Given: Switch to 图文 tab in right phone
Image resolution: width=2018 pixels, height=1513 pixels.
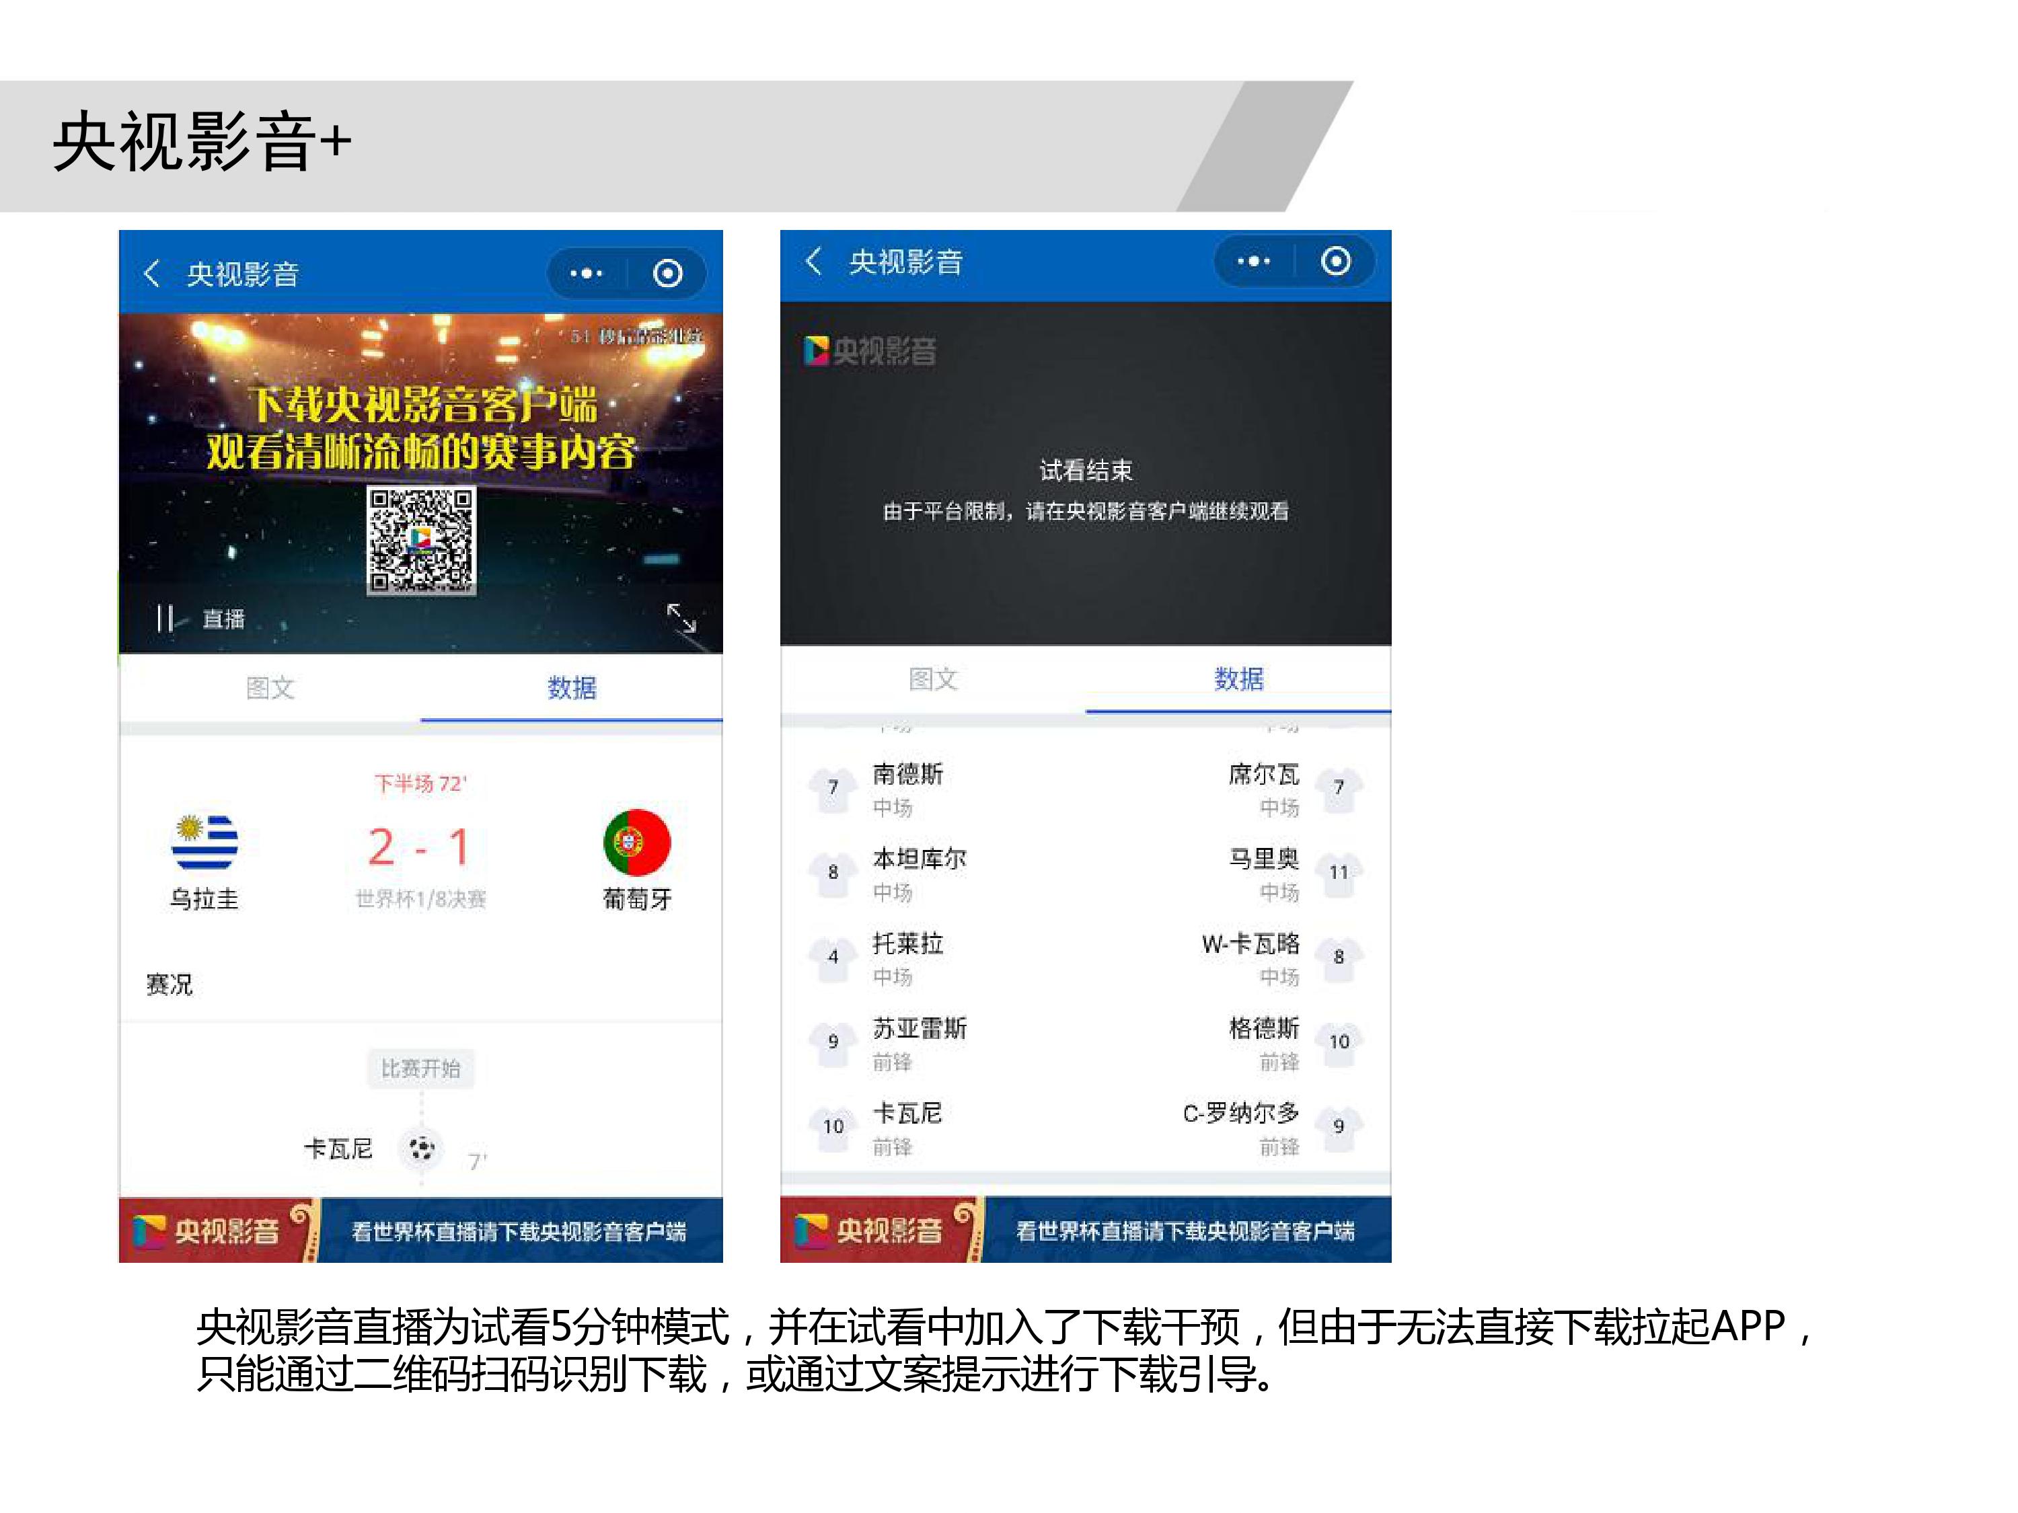Looking at the screenshot, I should (x=933, y=678).
